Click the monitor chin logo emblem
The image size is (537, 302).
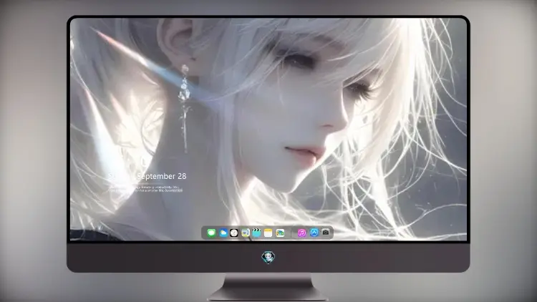coord(268,257)
